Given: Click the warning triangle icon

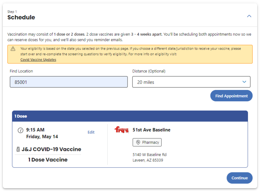Looking at the screenshot, I should (13, 49).
